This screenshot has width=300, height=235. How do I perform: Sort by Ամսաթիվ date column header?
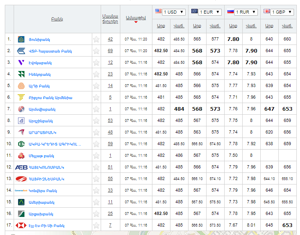136,18
